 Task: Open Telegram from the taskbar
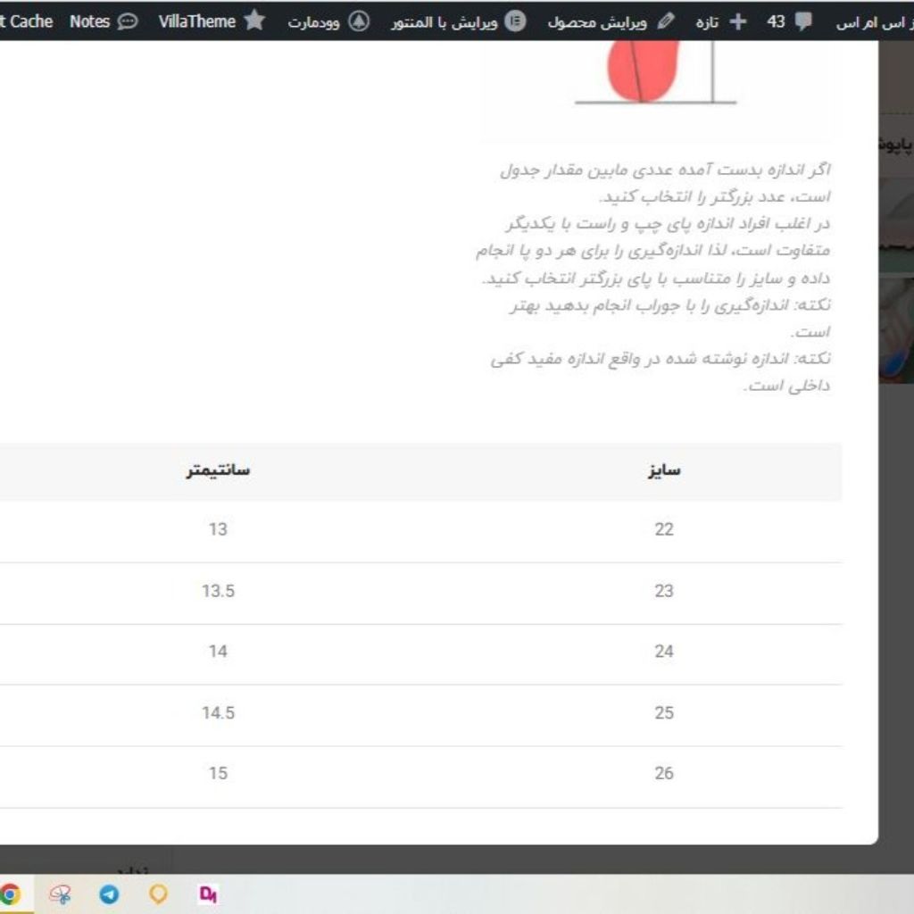pyautogui.click(x=108, y=894)
